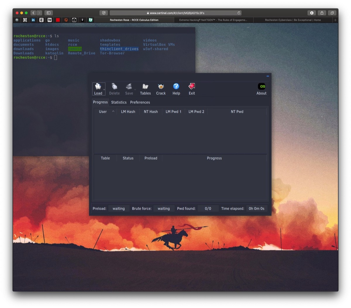Click shadowbox in the terminal listing
Image resolution: width=351 pixels, height=308 pixels.
(110, 40)
